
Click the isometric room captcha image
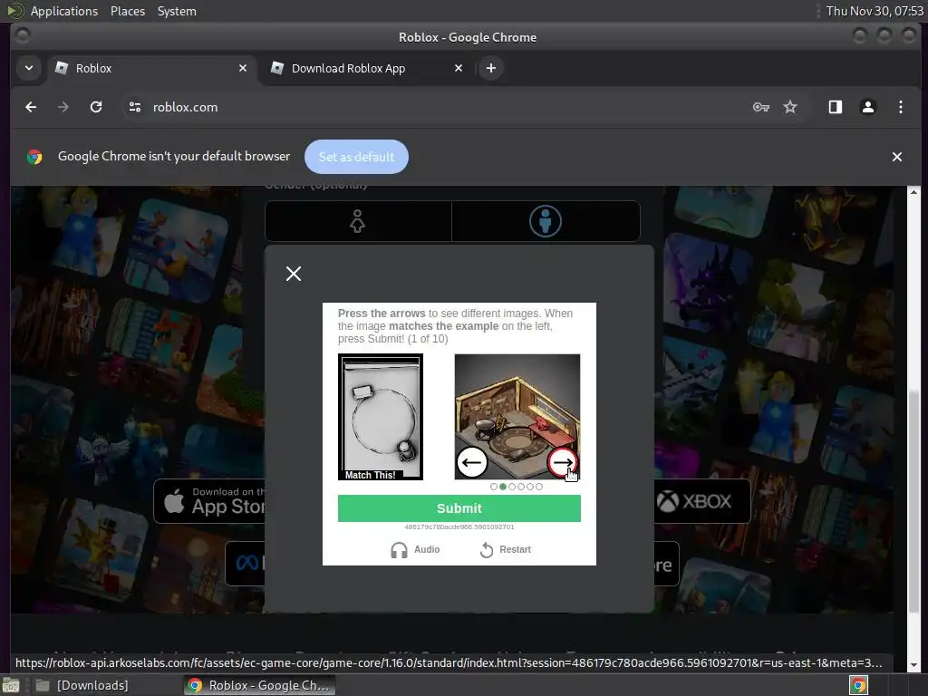(x=517, y=417)
